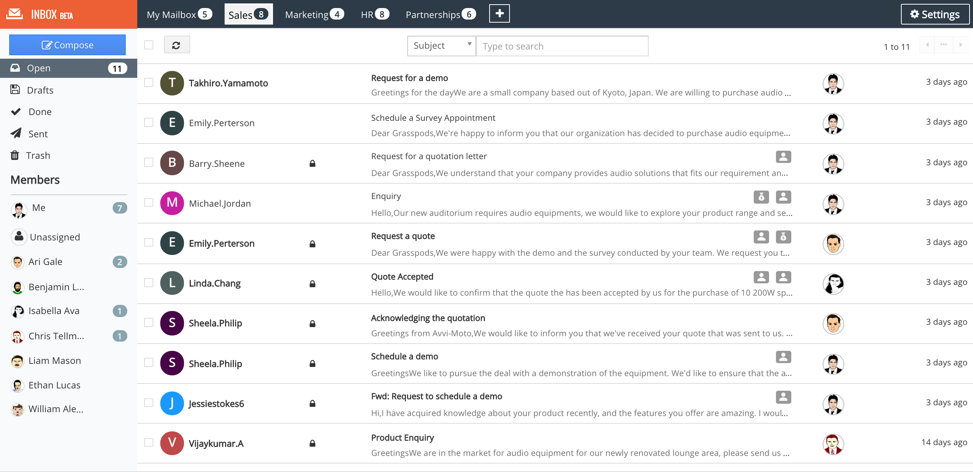Click the add new mailbox icon
The image size is (973, 472).
[500, 14]
